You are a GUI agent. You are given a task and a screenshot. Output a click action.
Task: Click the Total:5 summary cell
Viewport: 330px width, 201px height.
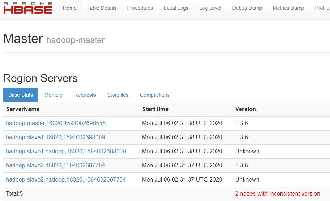(x=14, y=193)
